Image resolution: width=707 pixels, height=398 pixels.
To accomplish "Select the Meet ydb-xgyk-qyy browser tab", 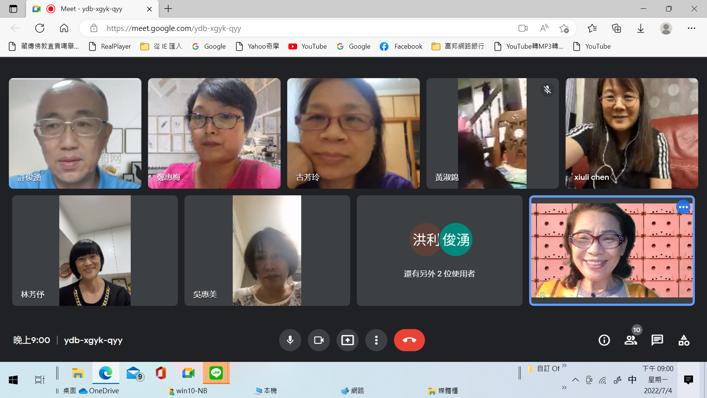I will (92, 9).
